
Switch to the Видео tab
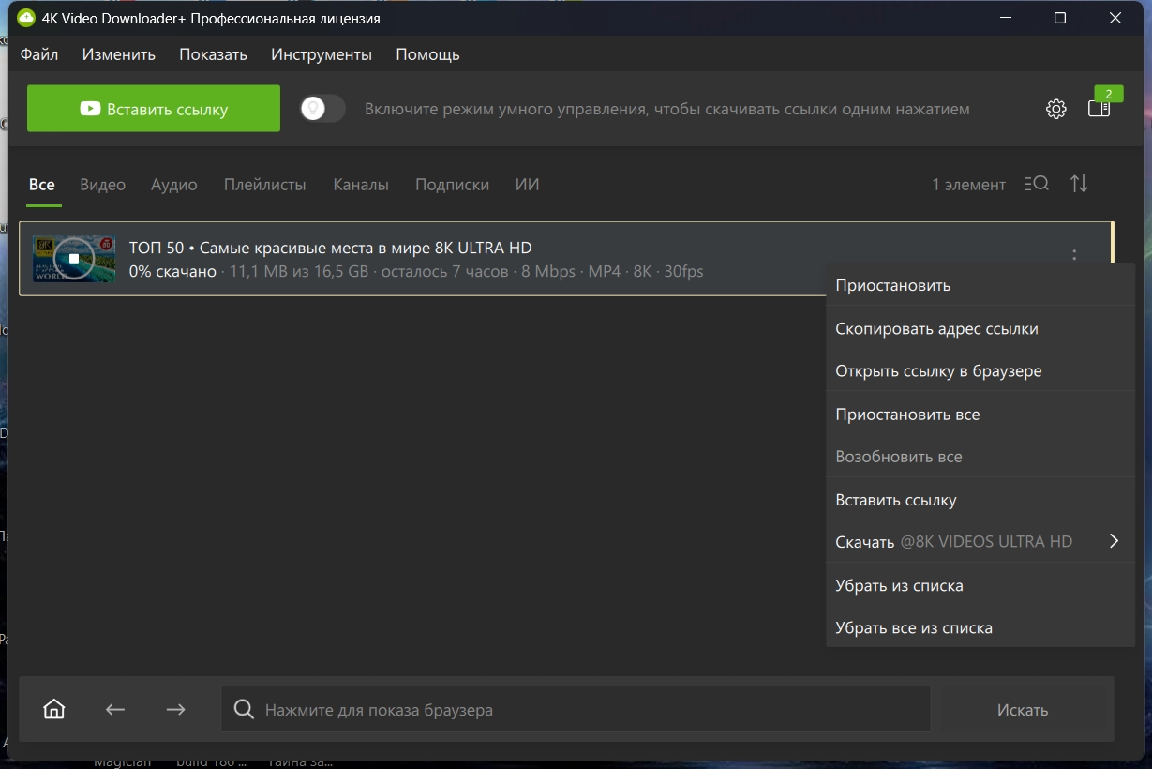tap(102, 185)
